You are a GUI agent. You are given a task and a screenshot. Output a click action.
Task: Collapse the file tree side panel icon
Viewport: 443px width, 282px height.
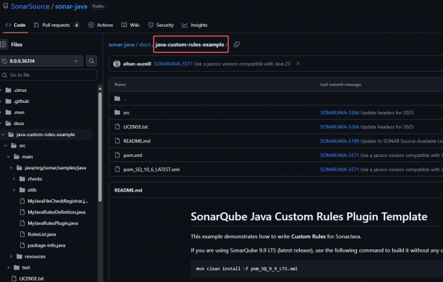3,44
